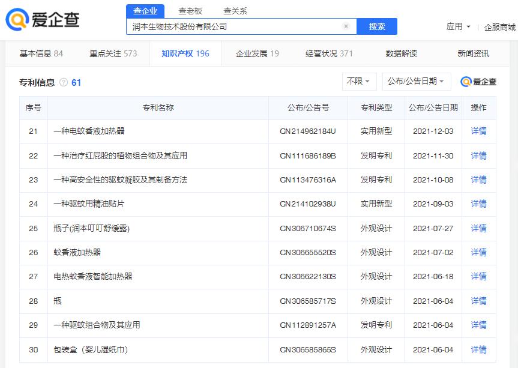The image size is (518, 368).
Task: Click publication number CN306710674S
Action: (x=307, y=228)
